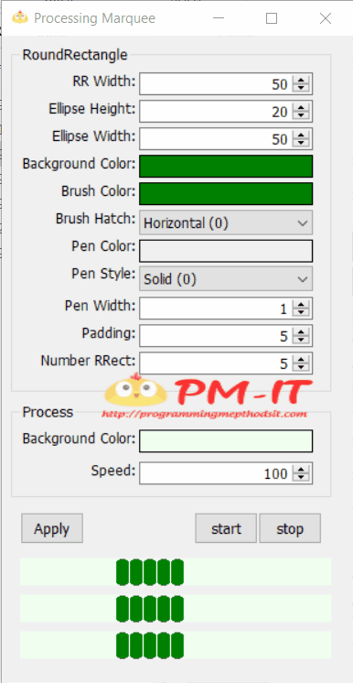Click the chick app icon in title bar
The height and width of the screenshot is (683, 353).
(x=19, y=18)
